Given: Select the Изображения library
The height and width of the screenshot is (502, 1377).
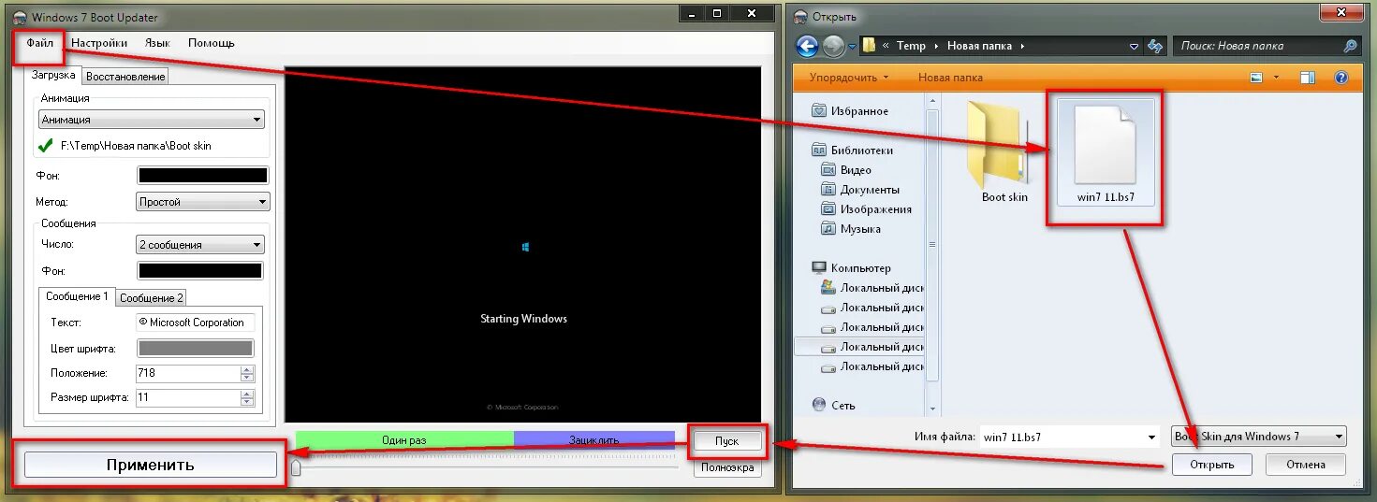Looking at the screenshot, I should pyautogui.click(x=866, y=209).
